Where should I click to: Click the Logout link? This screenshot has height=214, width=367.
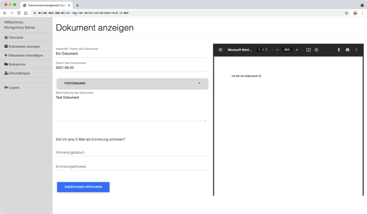point(14,88)
